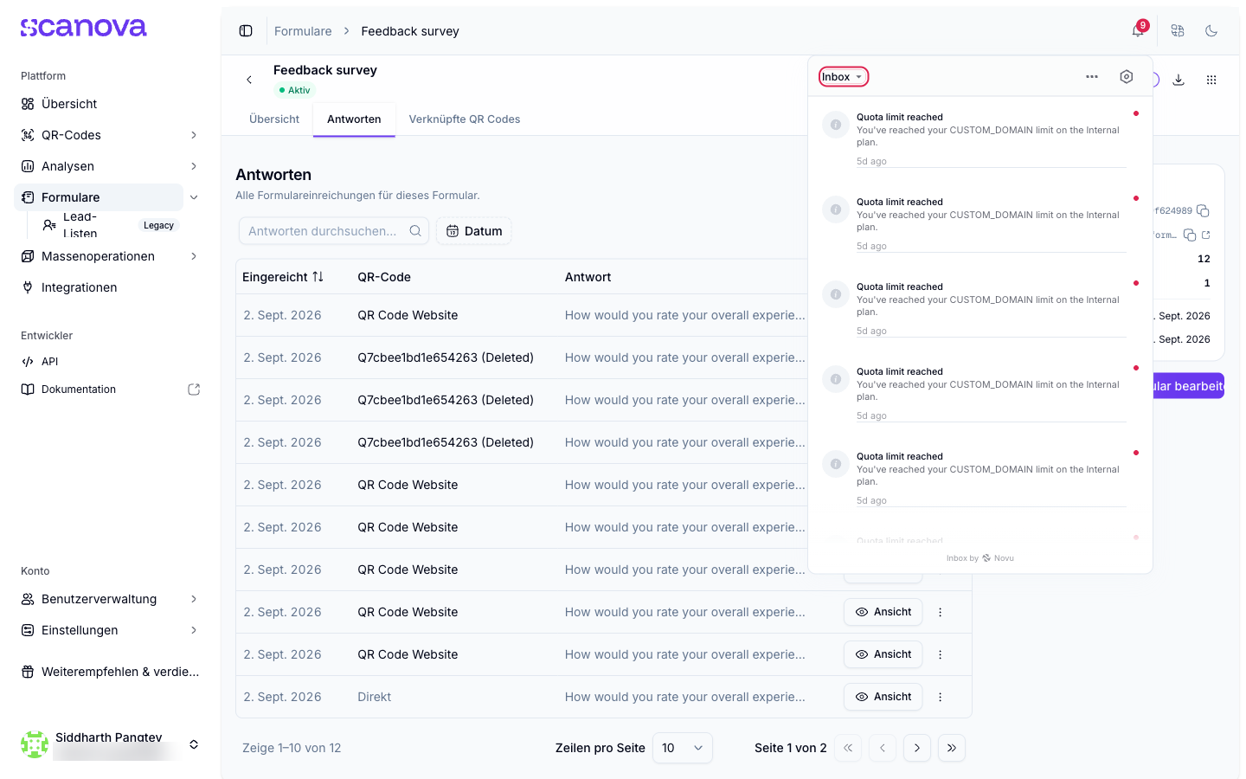Expand Benutzerverwaltung submenu
Viewport: 1246px width, 779px height.
pyautogui.click(x=194, y=599)
